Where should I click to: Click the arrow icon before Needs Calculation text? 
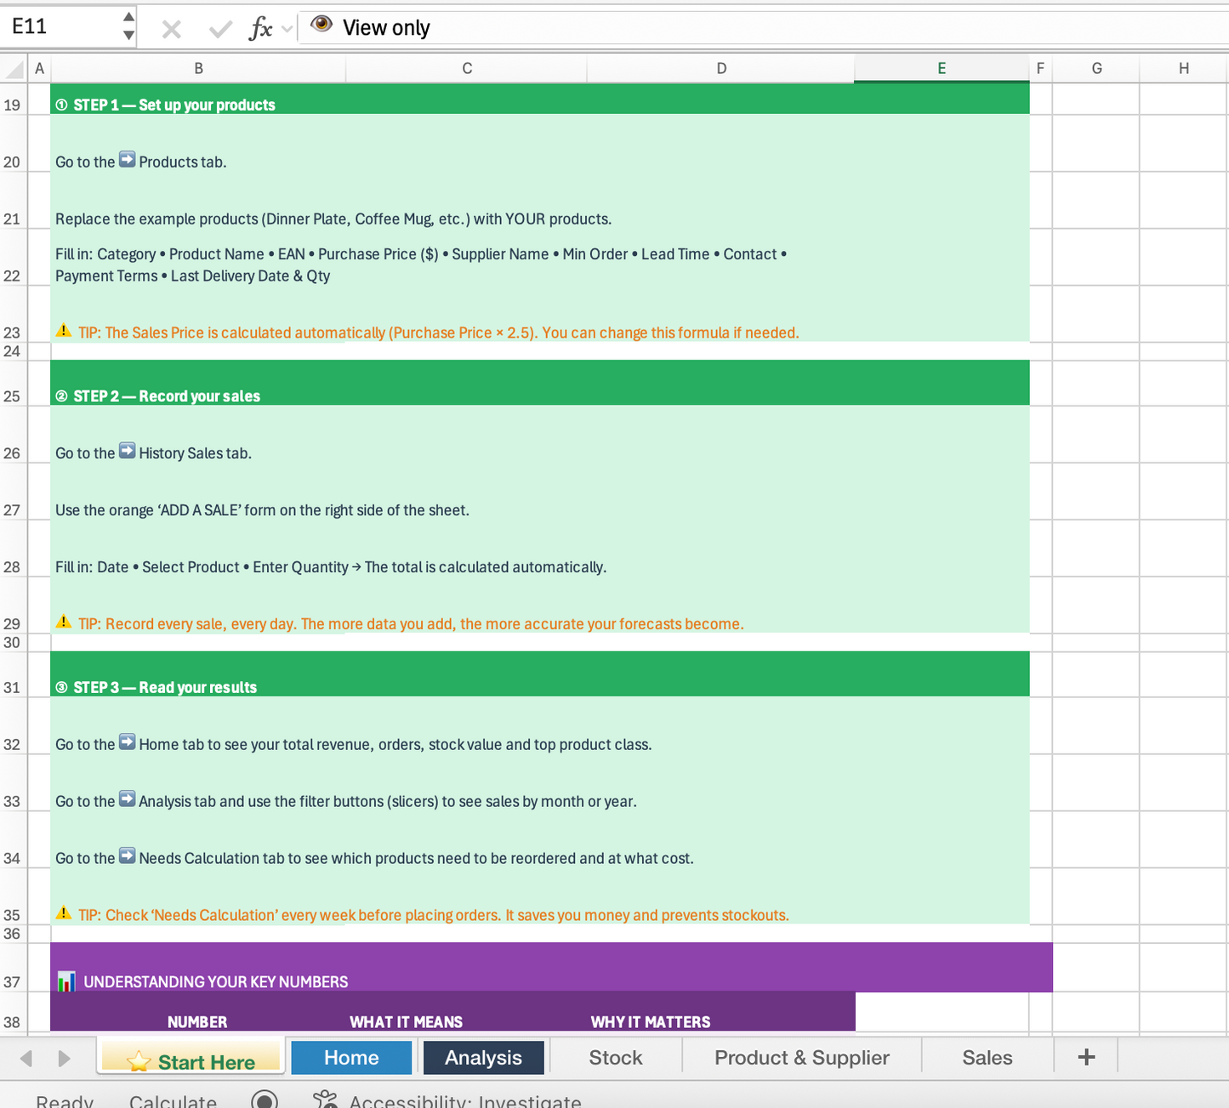click(x=127, y=855)
